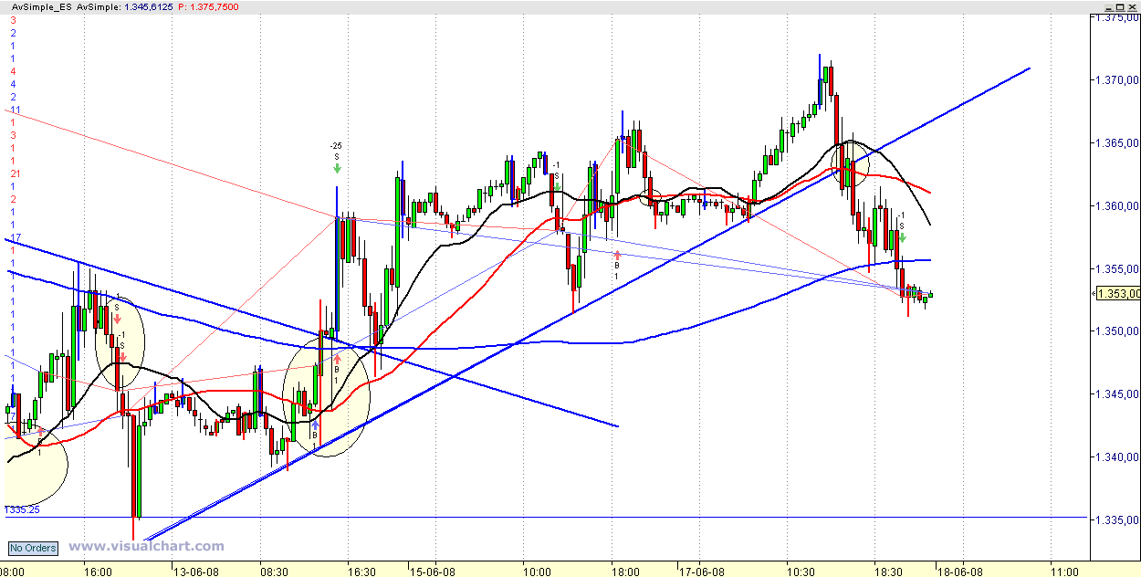Viewport: 1141px width, 577px height.
Task: Click price axis label 1.375,00
Action: 1115,17
